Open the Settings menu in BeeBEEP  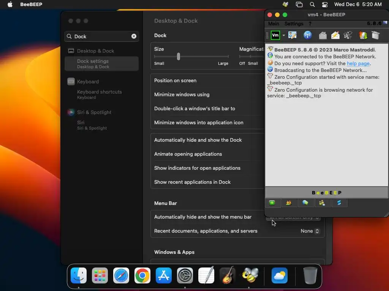[294, 24]
